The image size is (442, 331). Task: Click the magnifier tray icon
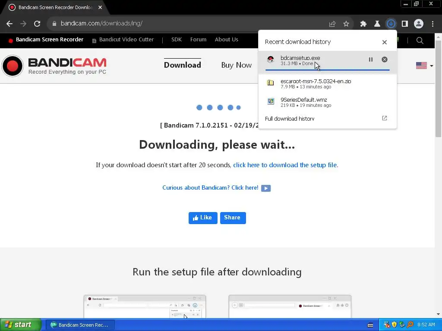410,325
